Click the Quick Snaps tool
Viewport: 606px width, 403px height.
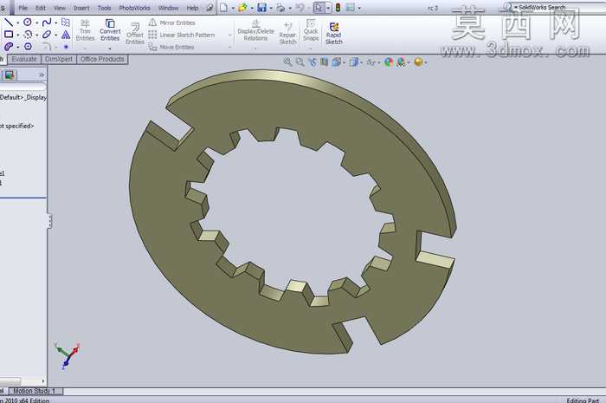pyautogui.click(x=311, y=29)
